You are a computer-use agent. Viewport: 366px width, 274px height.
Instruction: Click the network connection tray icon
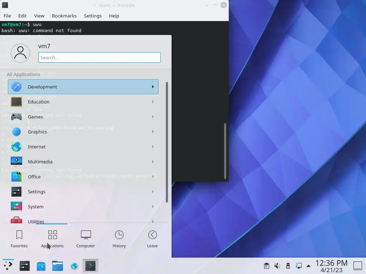click(298, 266)
